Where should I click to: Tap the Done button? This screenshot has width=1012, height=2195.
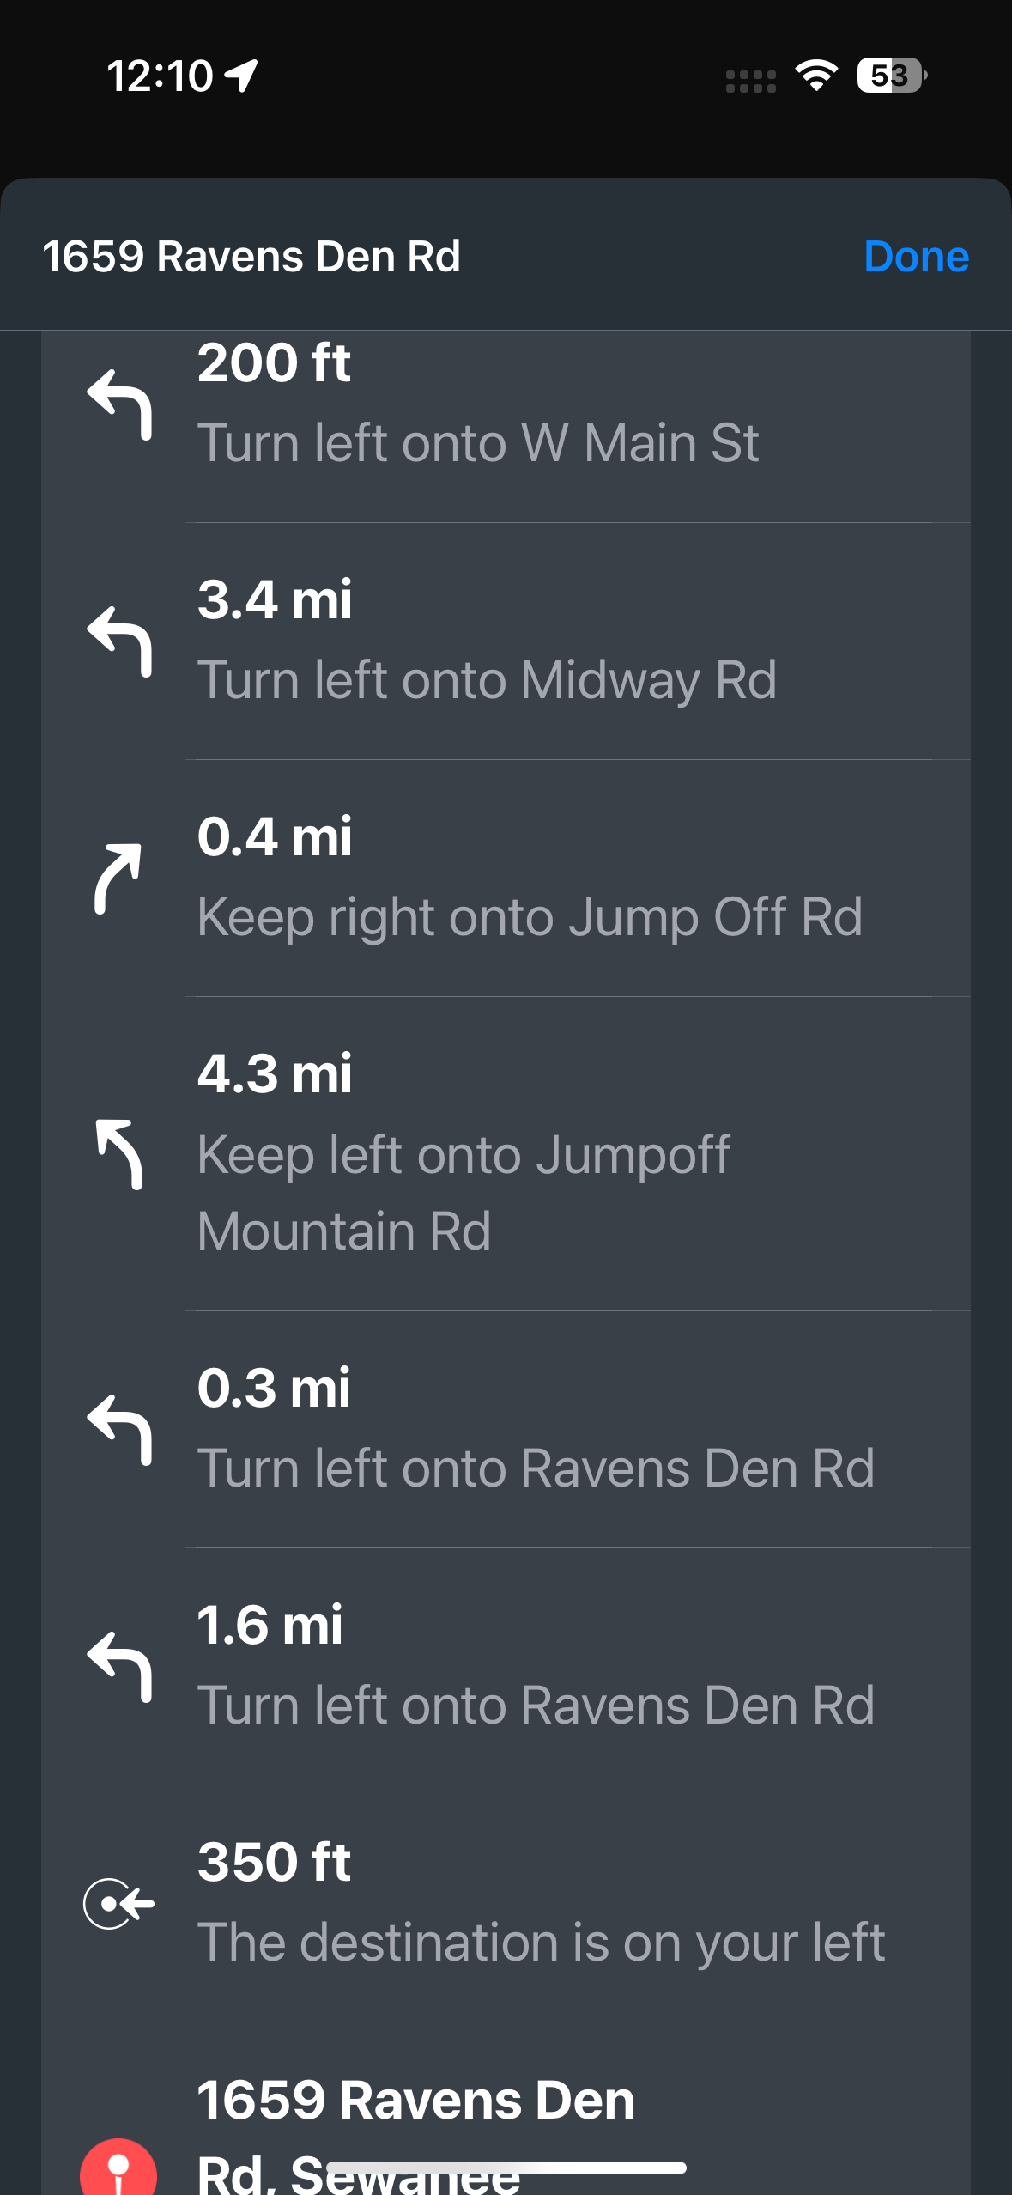[x=916, y=257]
